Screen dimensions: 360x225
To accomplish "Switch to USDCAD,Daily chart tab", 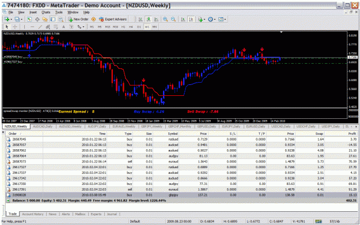I will pyautogui.click(x=281, y=126).
